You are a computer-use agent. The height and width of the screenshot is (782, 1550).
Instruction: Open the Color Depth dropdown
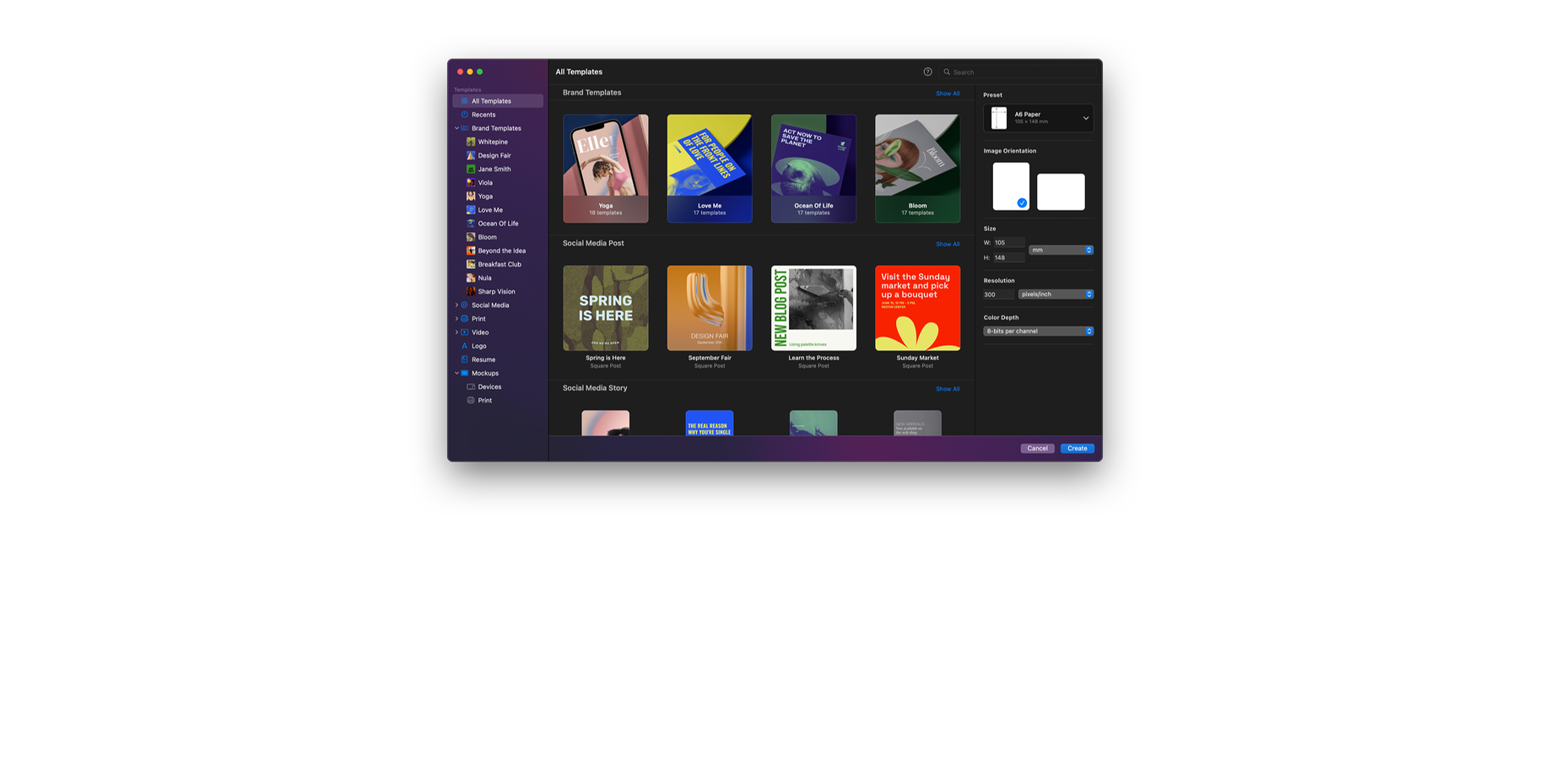click(1038, 332)
